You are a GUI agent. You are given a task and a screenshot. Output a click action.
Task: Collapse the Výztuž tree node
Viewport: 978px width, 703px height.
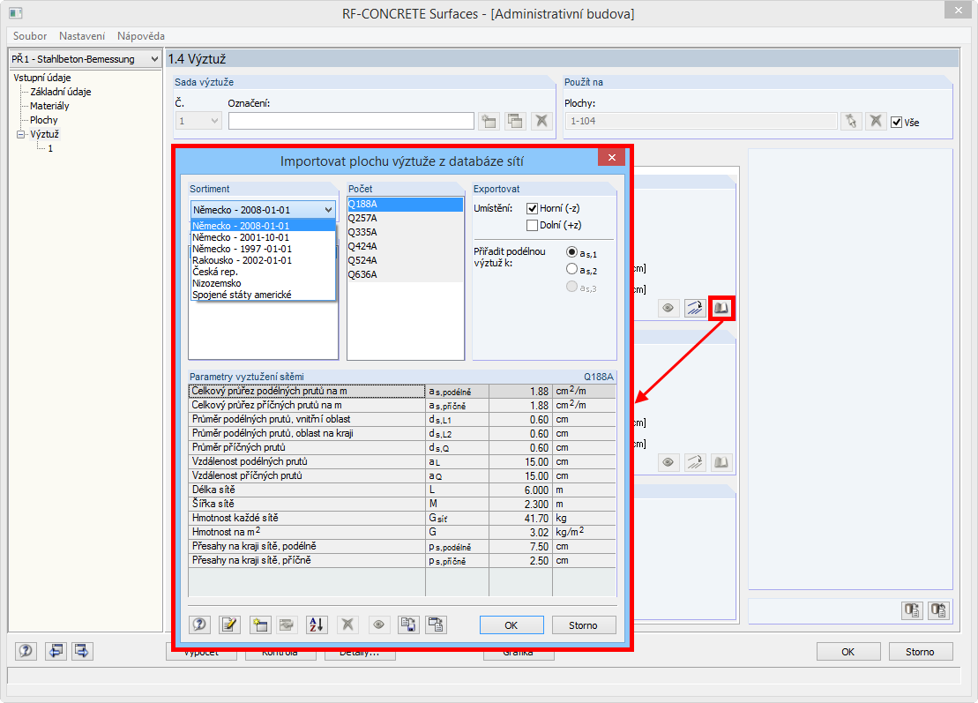pos(20,135)
